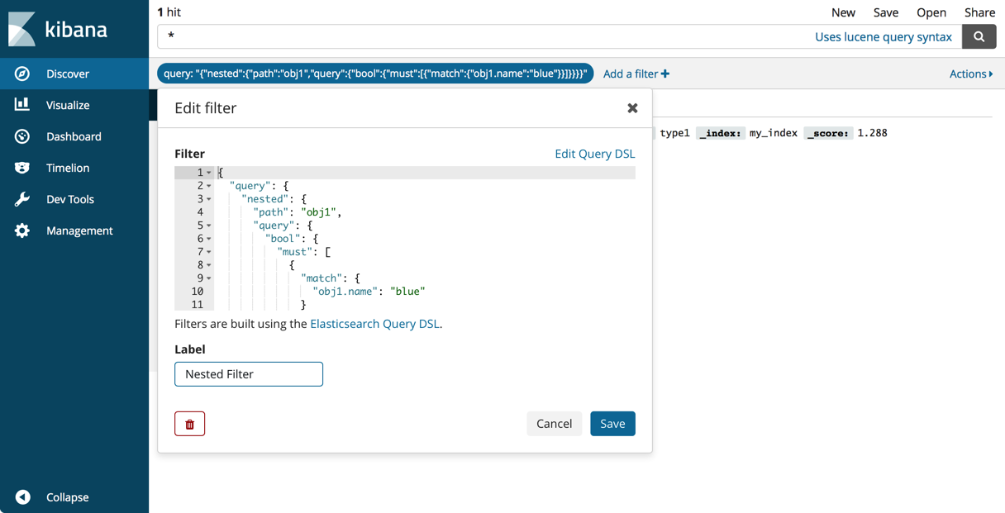1005x513 pixels.
Task: Collapse the "nested" block on line 3
Action: [209, 199]
